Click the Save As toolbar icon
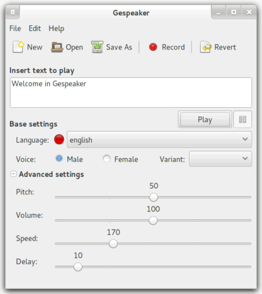This screenshot has width=262, height=294. [x=97, y=47]
